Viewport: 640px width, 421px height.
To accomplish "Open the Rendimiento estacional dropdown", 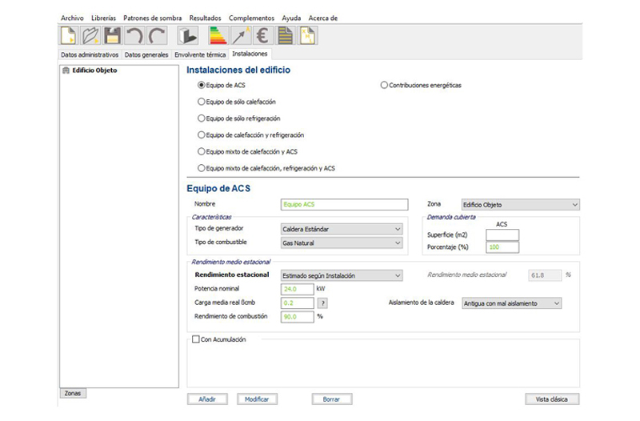I will tap(342, 275).
